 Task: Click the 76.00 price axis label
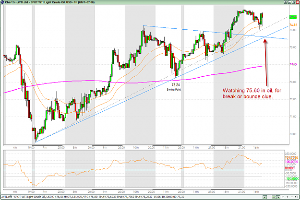tap(293, 30)
